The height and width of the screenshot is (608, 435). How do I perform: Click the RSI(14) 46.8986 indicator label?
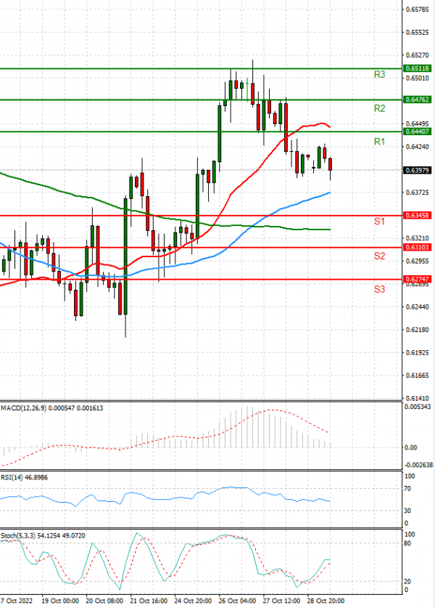click(x=25, y=477)
